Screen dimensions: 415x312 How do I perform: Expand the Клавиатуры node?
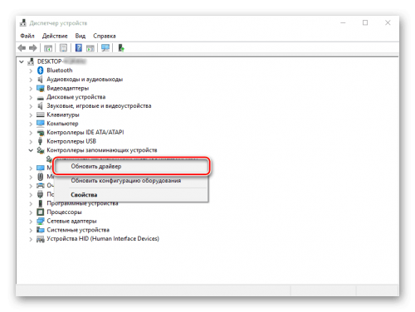[31, 115]
